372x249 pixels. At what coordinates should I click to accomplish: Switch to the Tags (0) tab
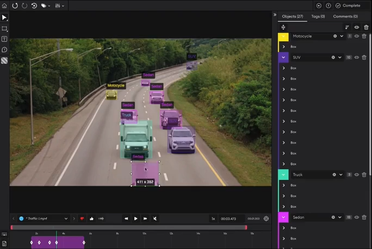pos(318,16)
